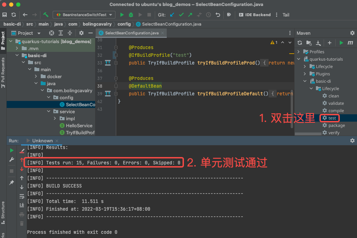Click Git push green arrow
Image resolution: width=357 pixels, height=238 pixels.
pyautogui.click(x=190, y=15)
